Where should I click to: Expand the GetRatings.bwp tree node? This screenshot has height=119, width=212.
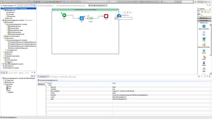click(x=7, y=26)
